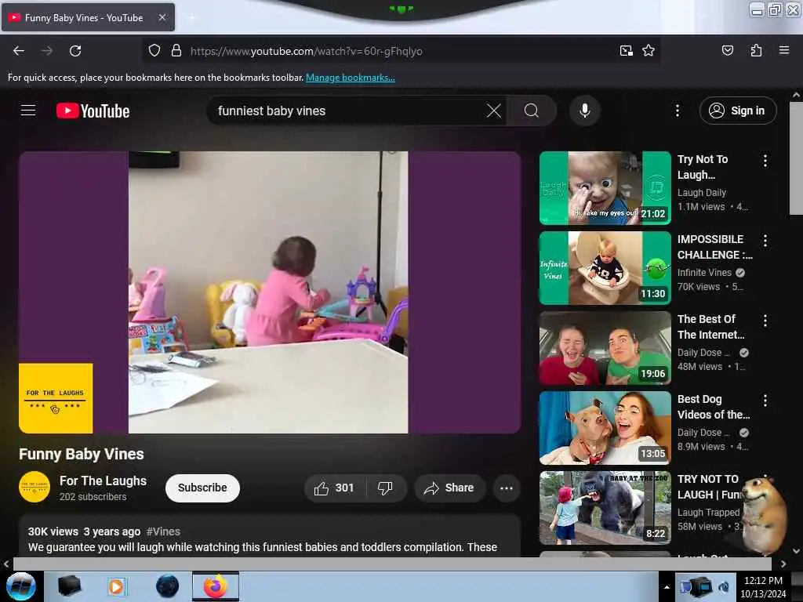Open the Windows Start button
This screenshot has width=803, height=602.
coord(21,586)
